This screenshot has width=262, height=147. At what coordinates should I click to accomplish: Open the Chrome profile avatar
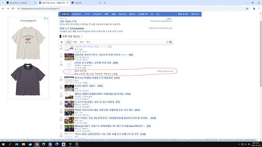click(254, 8)
